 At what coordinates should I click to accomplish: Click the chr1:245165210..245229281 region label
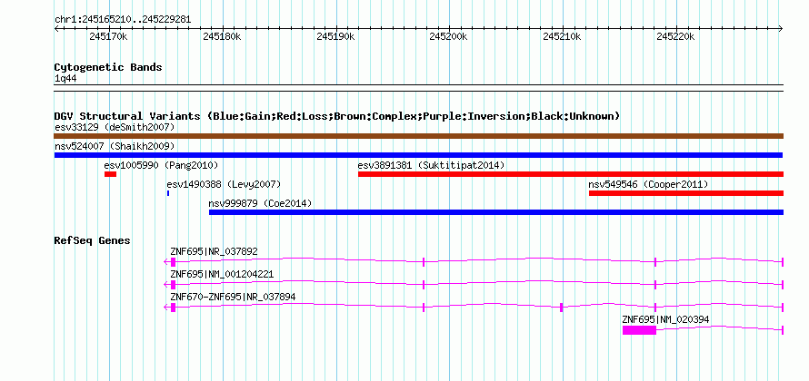click(123, 20)
